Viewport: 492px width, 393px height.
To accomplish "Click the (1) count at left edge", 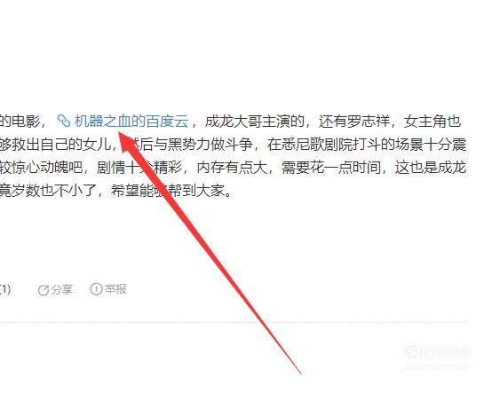I will point(5,289).
